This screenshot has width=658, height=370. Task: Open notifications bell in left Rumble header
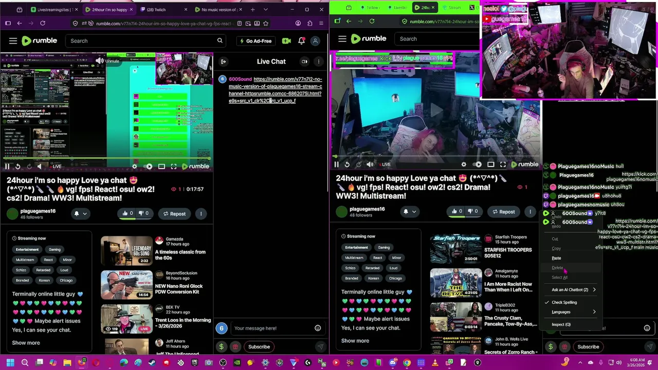[x=301, y=41]
